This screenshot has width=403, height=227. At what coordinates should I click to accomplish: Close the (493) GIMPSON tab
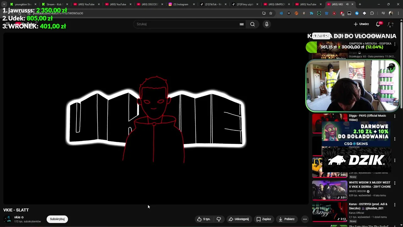[x=289, y=4]
